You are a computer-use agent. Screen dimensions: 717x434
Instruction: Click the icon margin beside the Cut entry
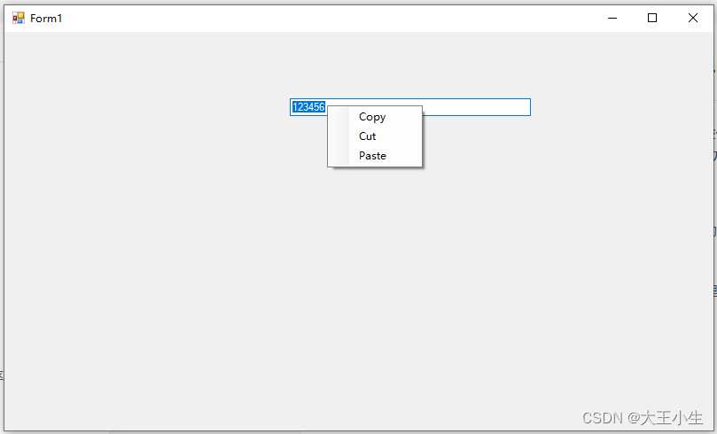coord(339,136)
